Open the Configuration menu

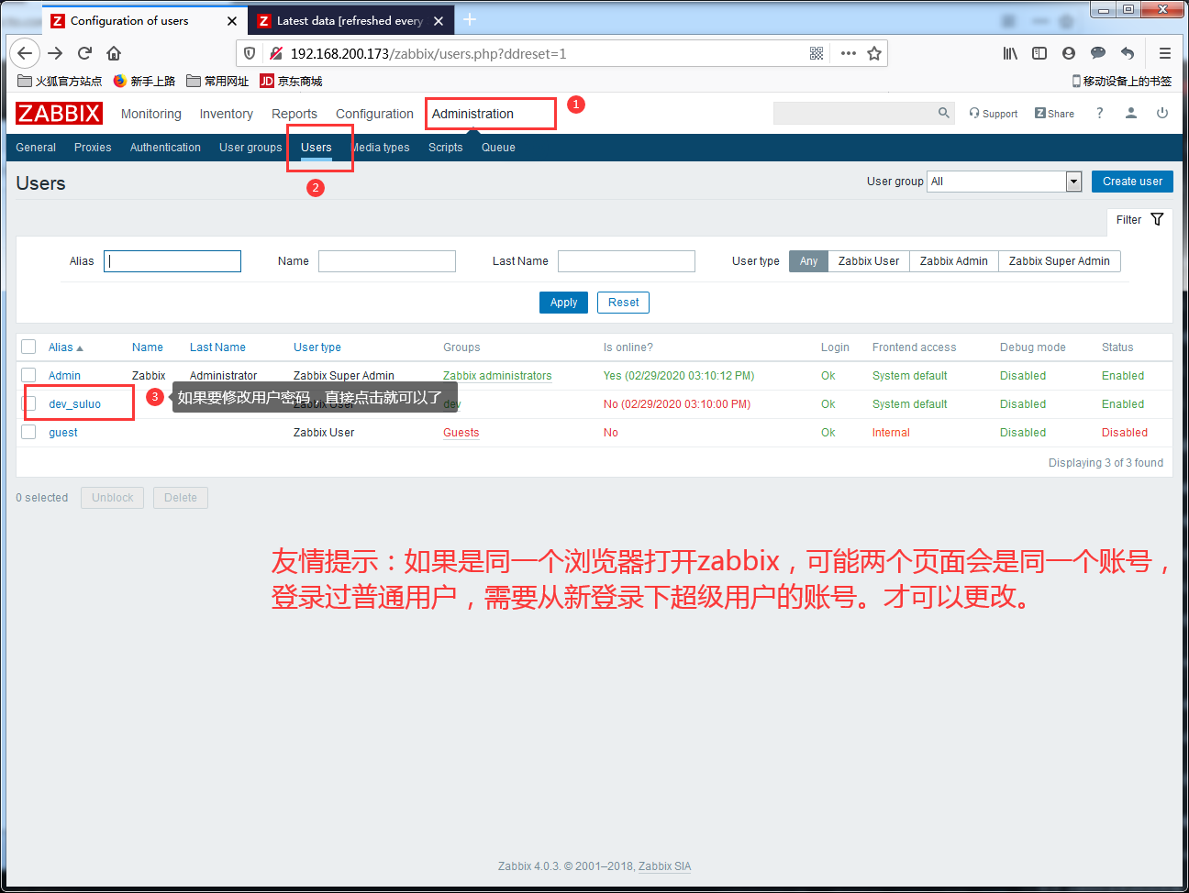pyautogui.click(x=374, y=114)
